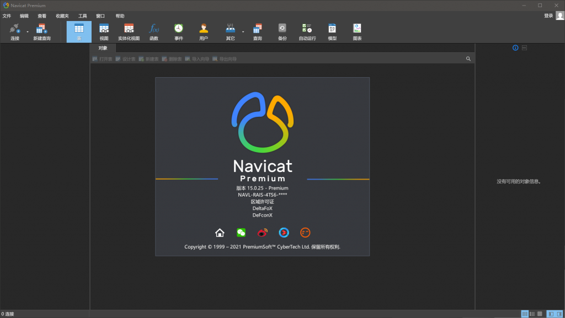Open the connection type dropdown arrow next to 连接
Image resolution: width=565 pixels, height=318 pixels.
pyautogui.click(x=28, y=32)
